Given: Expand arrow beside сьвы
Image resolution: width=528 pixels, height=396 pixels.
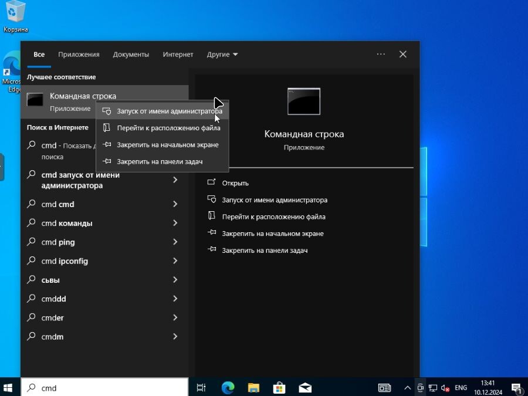Looking at the screenshot, I should (x=175, y=279).
